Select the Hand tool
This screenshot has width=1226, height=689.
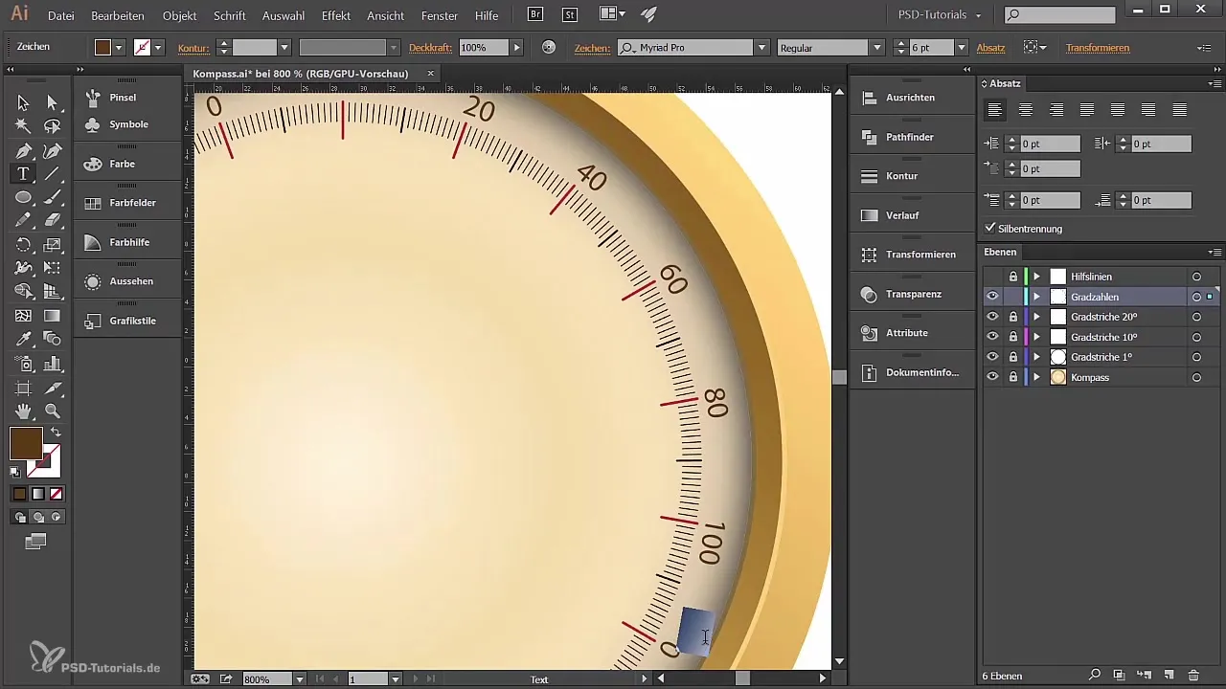tap(23, 411)
